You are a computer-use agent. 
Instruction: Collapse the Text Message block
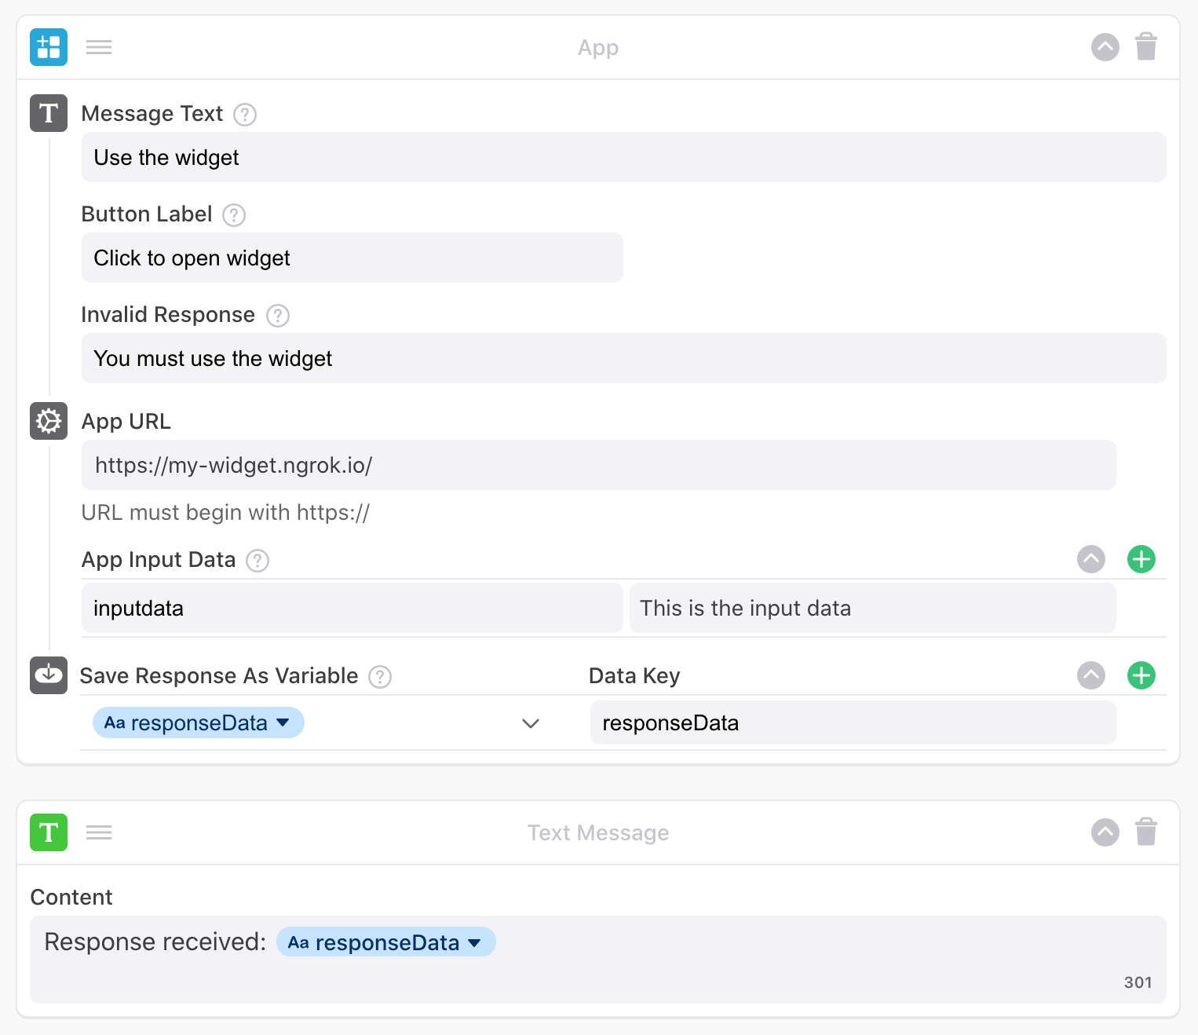1105,832
